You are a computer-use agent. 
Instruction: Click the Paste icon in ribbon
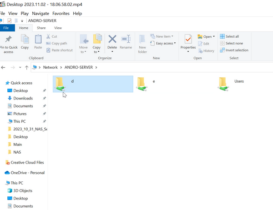38,40
